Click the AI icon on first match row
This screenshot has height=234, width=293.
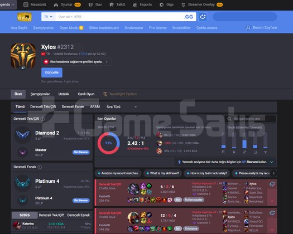click(x=272, y=184)
